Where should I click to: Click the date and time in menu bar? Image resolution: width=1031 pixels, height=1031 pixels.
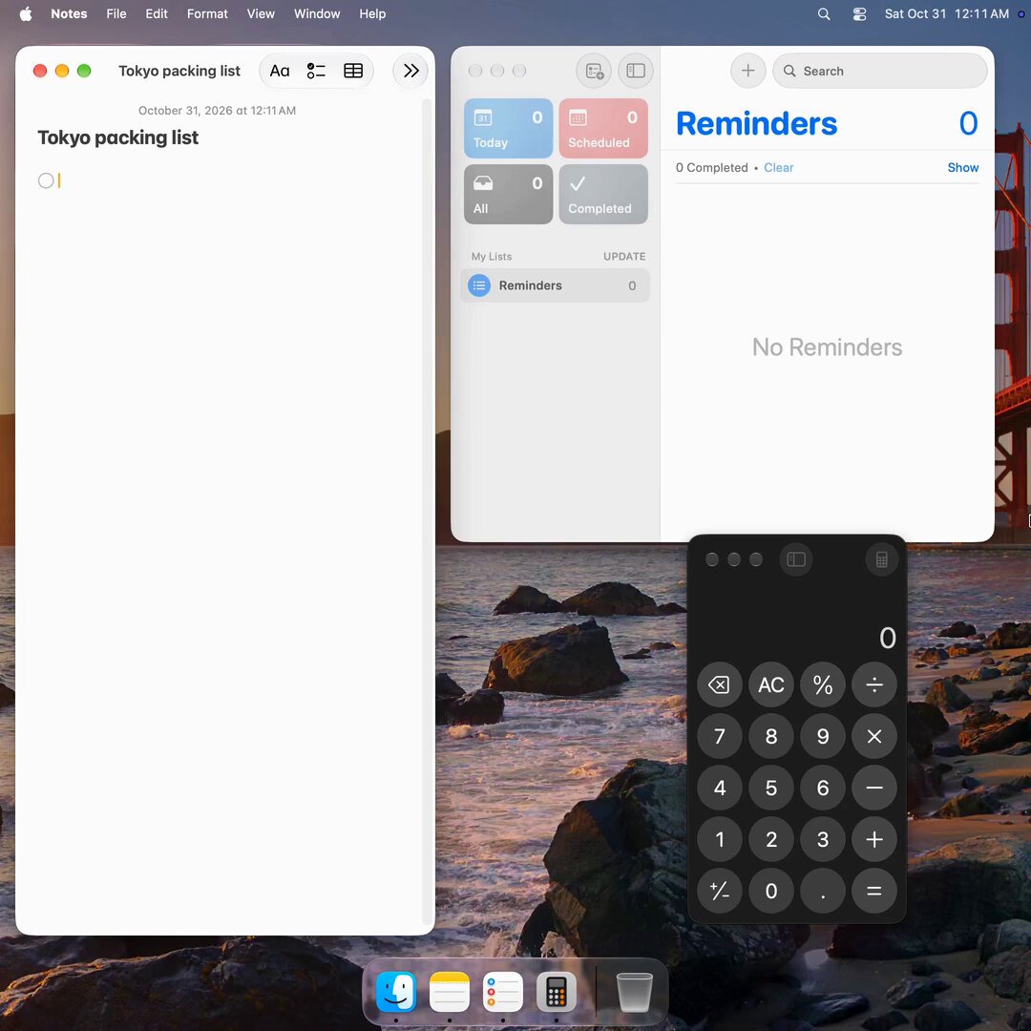point(946,13)
